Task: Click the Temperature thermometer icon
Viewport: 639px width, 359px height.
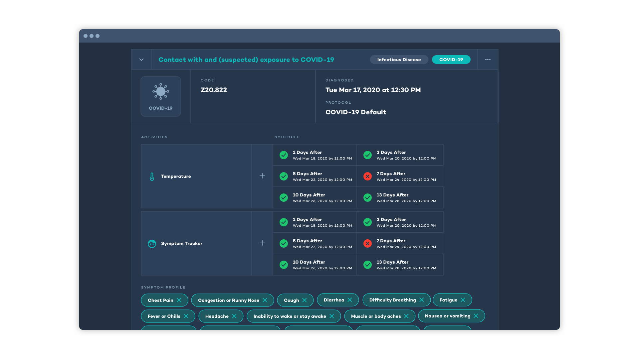Action: [x=152, y=177]
